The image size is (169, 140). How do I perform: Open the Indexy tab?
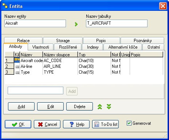pos(93,47)
